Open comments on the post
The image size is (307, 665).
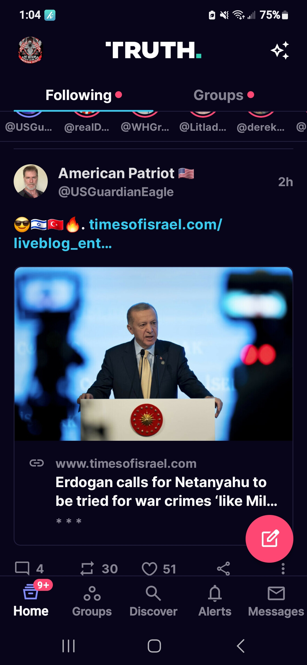(x=22, y=568)
